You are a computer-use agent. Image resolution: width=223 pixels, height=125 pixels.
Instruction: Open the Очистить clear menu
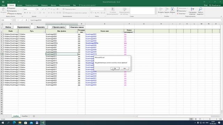(182, 14)
